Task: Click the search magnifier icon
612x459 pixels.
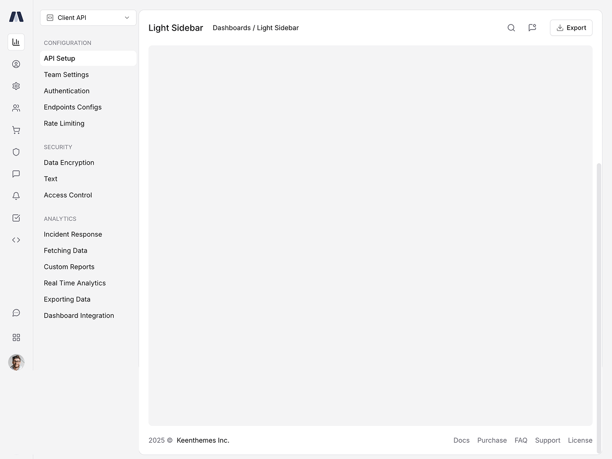Action: [511, 28]
